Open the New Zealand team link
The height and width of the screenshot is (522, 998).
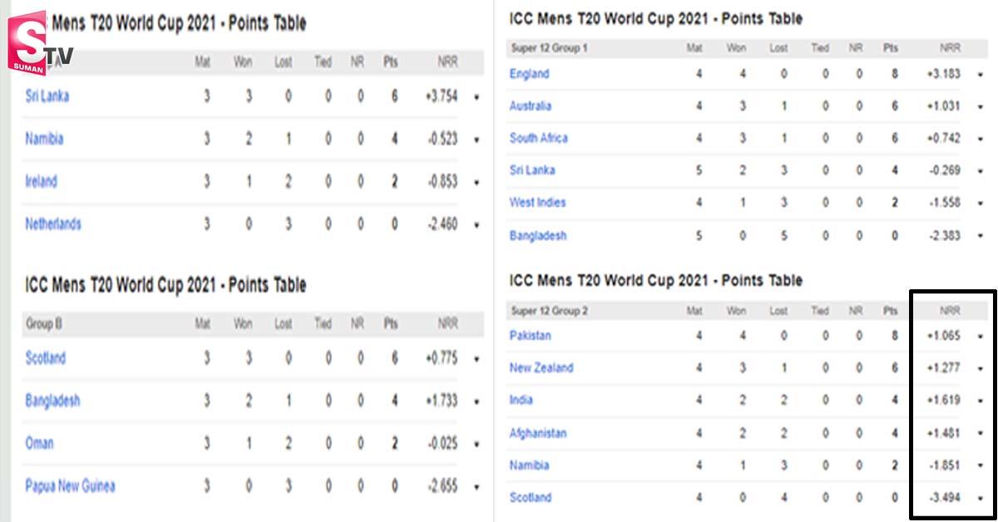pos(541,367)
